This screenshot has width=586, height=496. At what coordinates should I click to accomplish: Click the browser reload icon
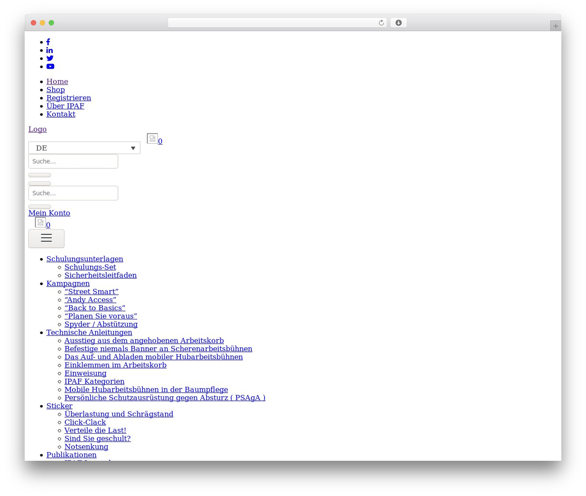click(x=381, y=23)
